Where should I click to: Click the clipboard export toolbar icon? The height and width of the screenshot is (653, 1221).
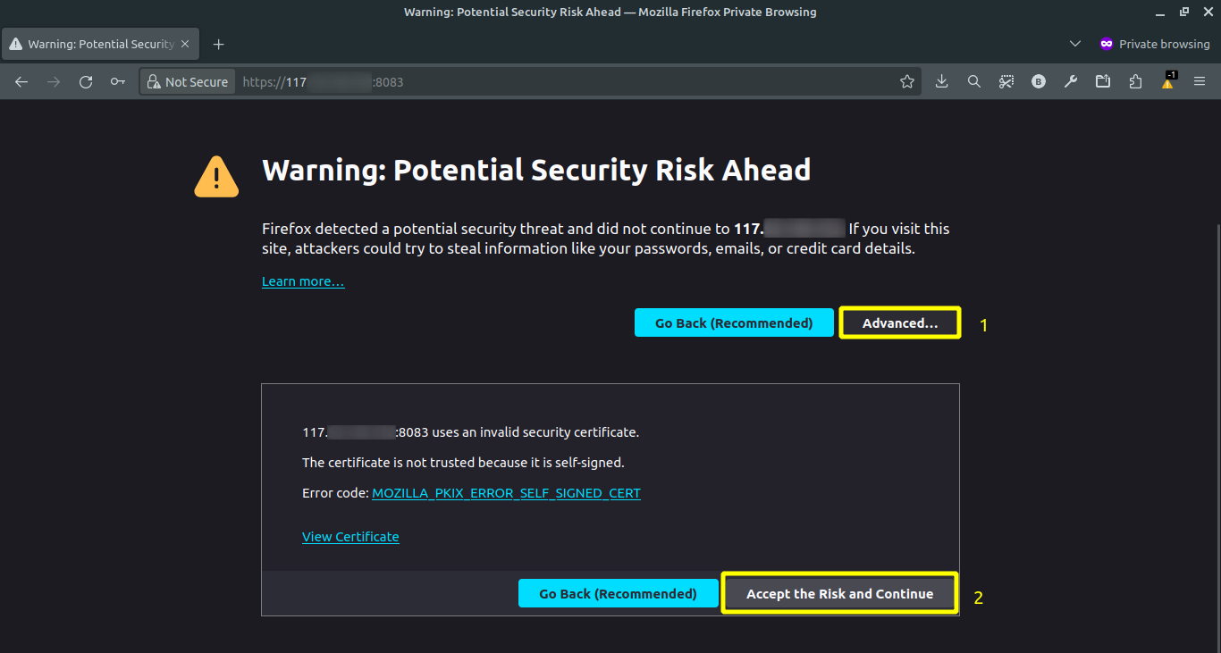[x=1102, y=81]
